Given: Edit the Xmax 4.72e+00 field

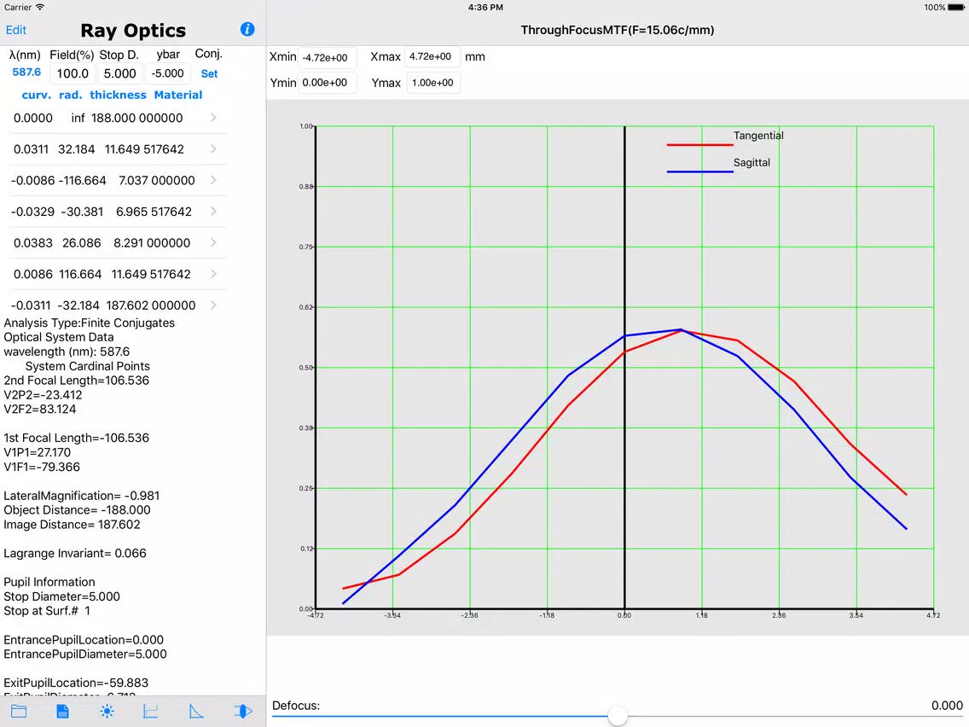Looking at the screenshot, I should (x=432, y=57).
